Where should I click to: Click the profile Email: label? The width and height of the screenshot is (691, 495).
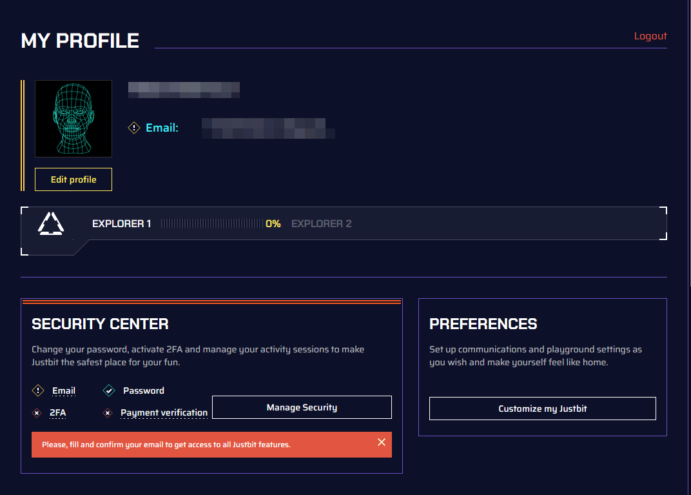point(162,128)
